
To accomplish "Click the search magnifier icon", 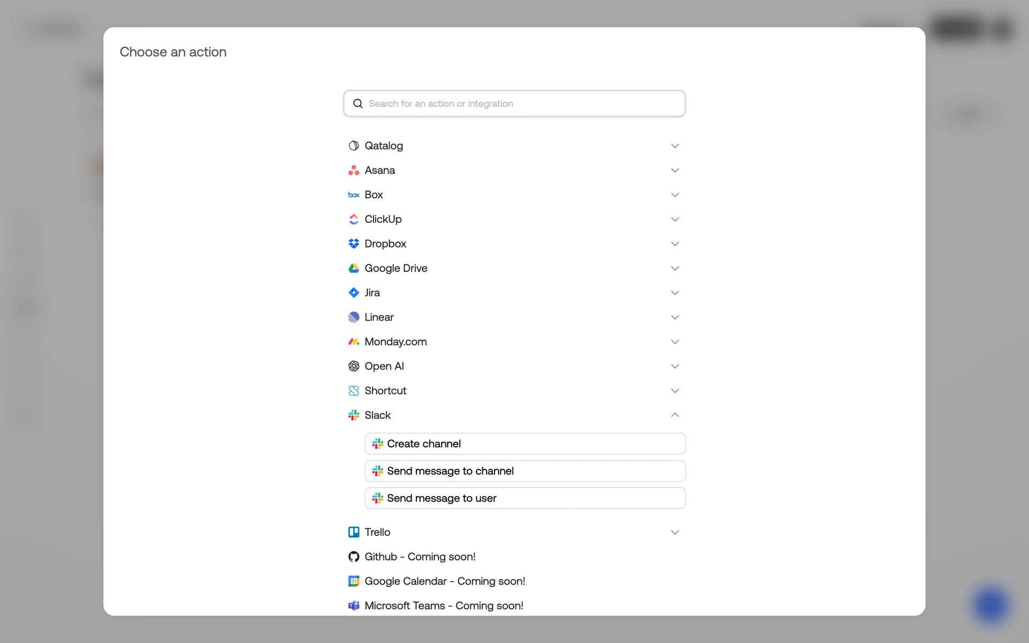I will [358, 103].
